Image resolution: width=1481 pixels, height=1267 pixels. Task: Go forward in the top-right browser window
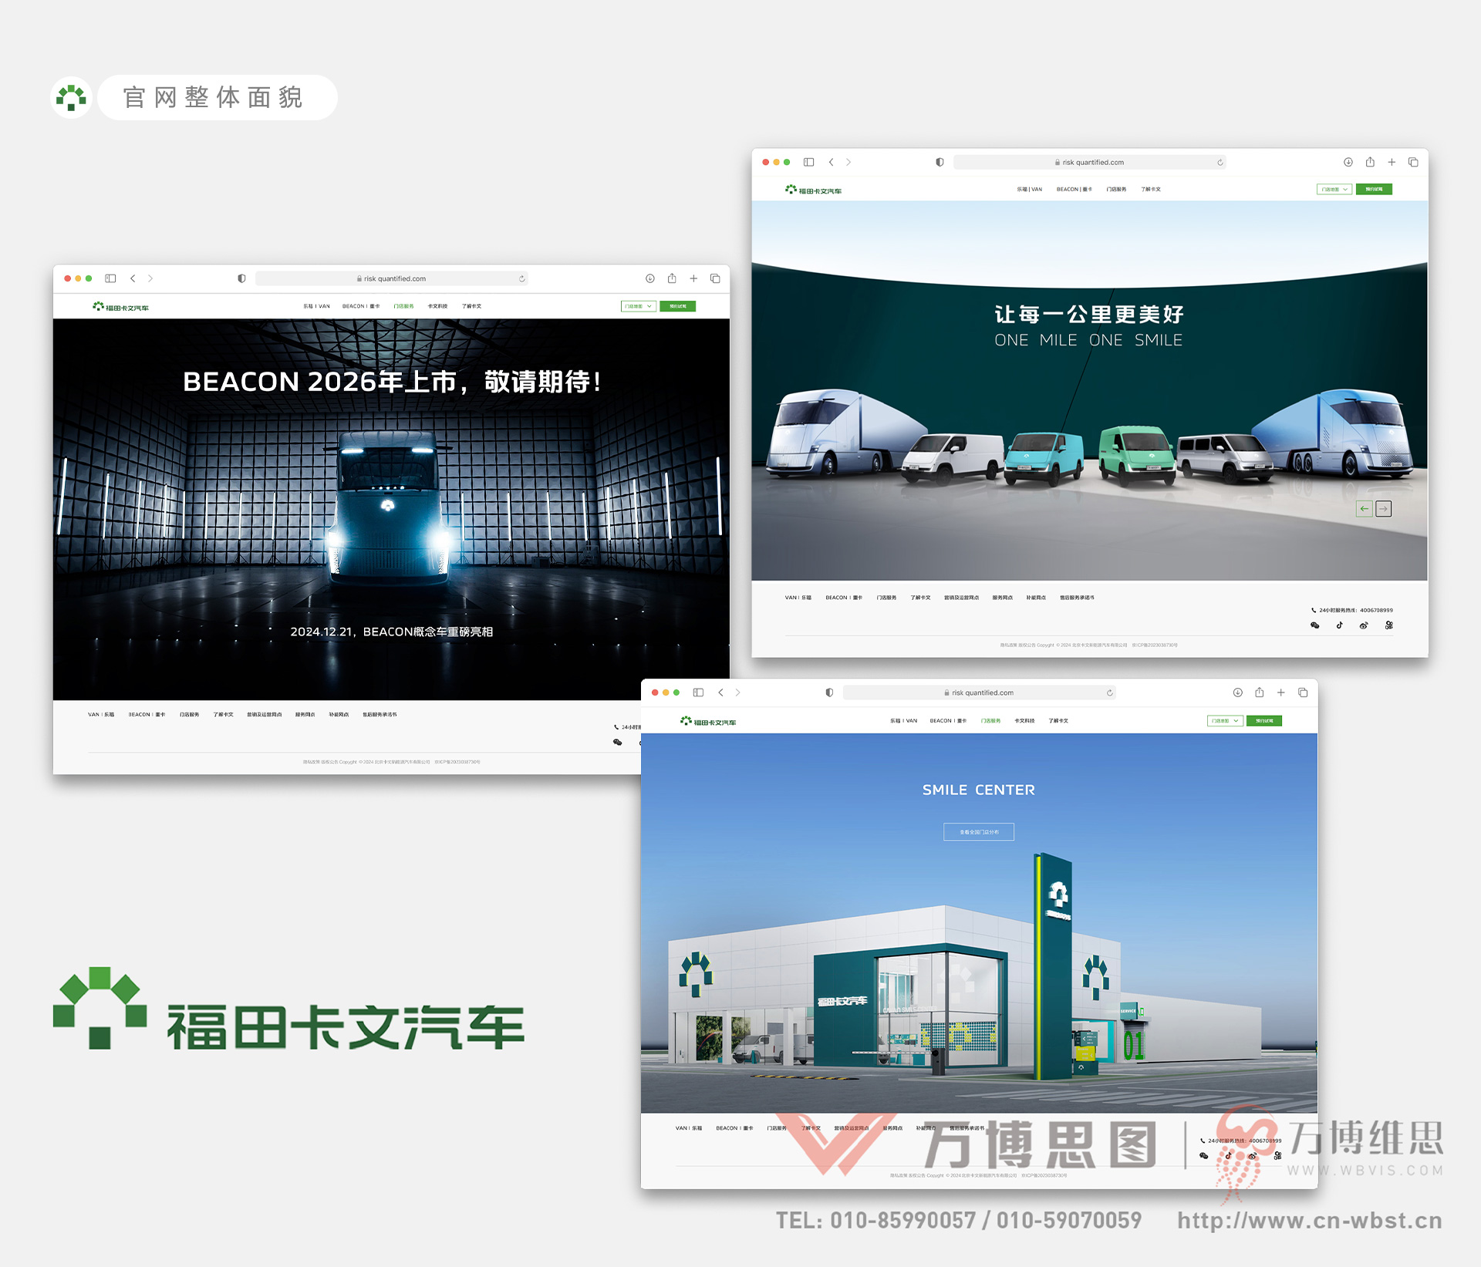[x=848, y=162]
